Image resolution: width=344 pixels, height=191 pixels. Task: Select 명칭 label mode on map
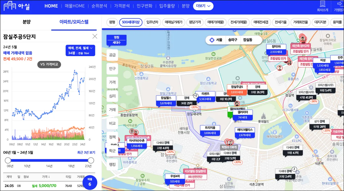click(x=116, y=37)
